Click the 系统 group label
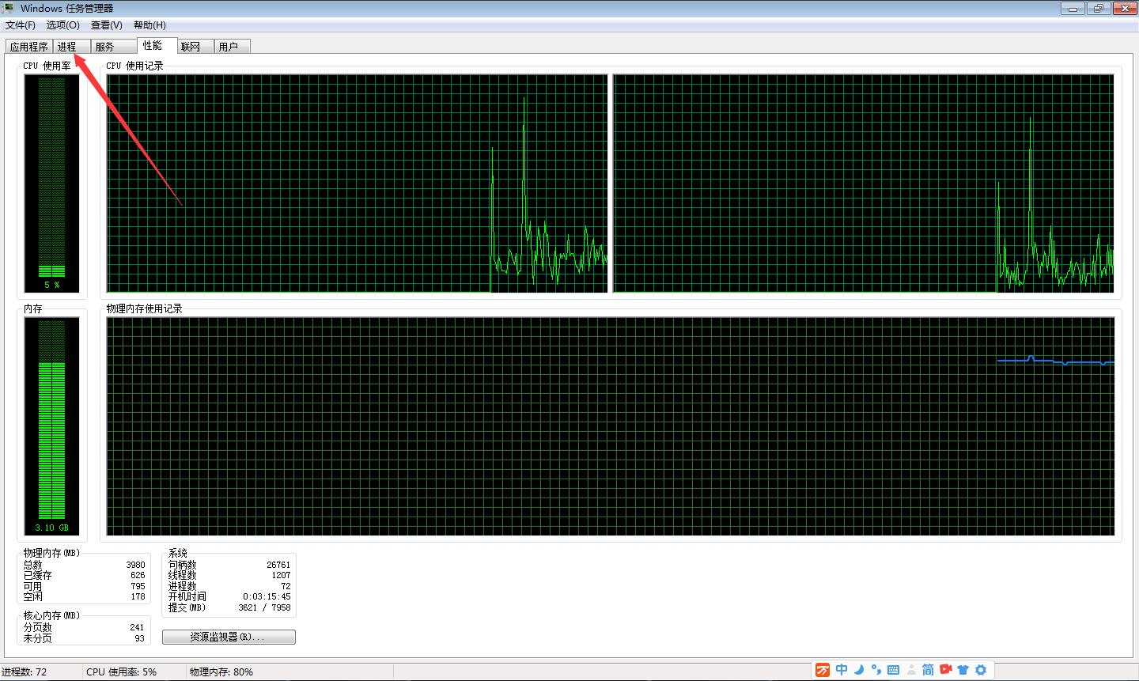Viewport: 1139px width, 681px height. (178, 553)
